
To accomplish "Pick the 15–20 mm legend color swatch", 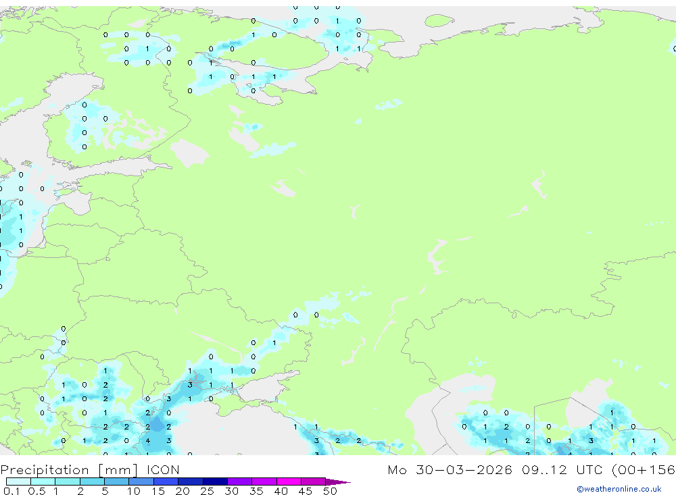I will 166,481.
